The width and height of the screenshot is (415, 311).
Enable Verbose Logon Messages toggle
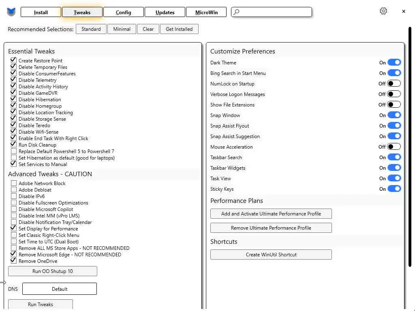pyautogui.click(x=394, y=94)
